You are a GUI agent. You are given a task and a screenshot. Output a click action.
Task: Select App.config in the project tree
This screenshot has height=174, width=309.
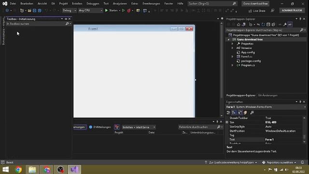pos(248,53)
